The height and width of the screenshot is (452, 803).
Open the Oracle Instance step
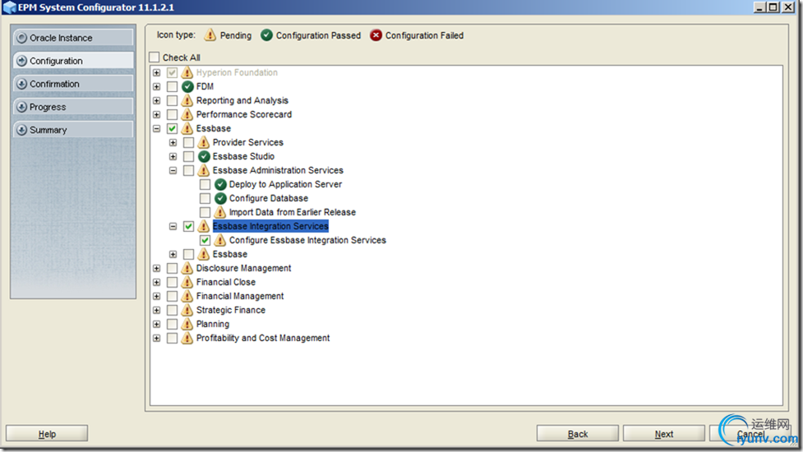(73, 38)
